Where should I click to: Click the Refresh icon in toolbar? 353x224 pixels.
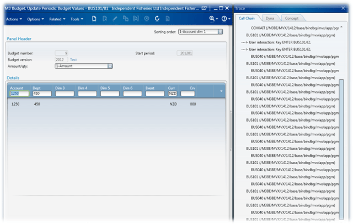coord(157,19)
